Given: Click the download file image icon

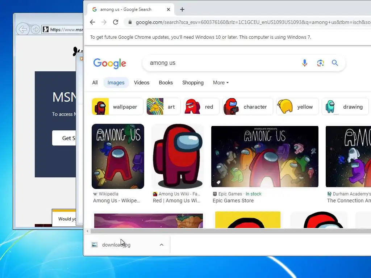Looking at the screenshot, I should [95, 245].
